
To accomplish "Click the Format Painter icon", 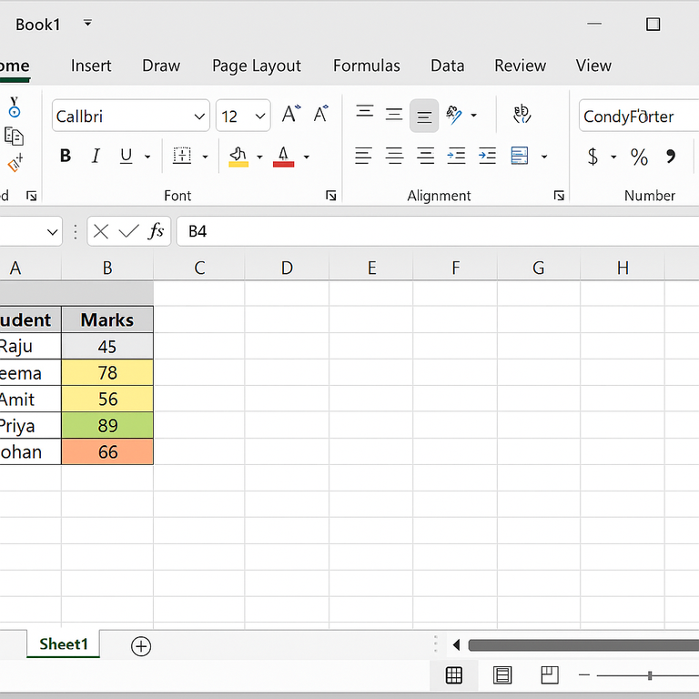I will tap(15, 163).
